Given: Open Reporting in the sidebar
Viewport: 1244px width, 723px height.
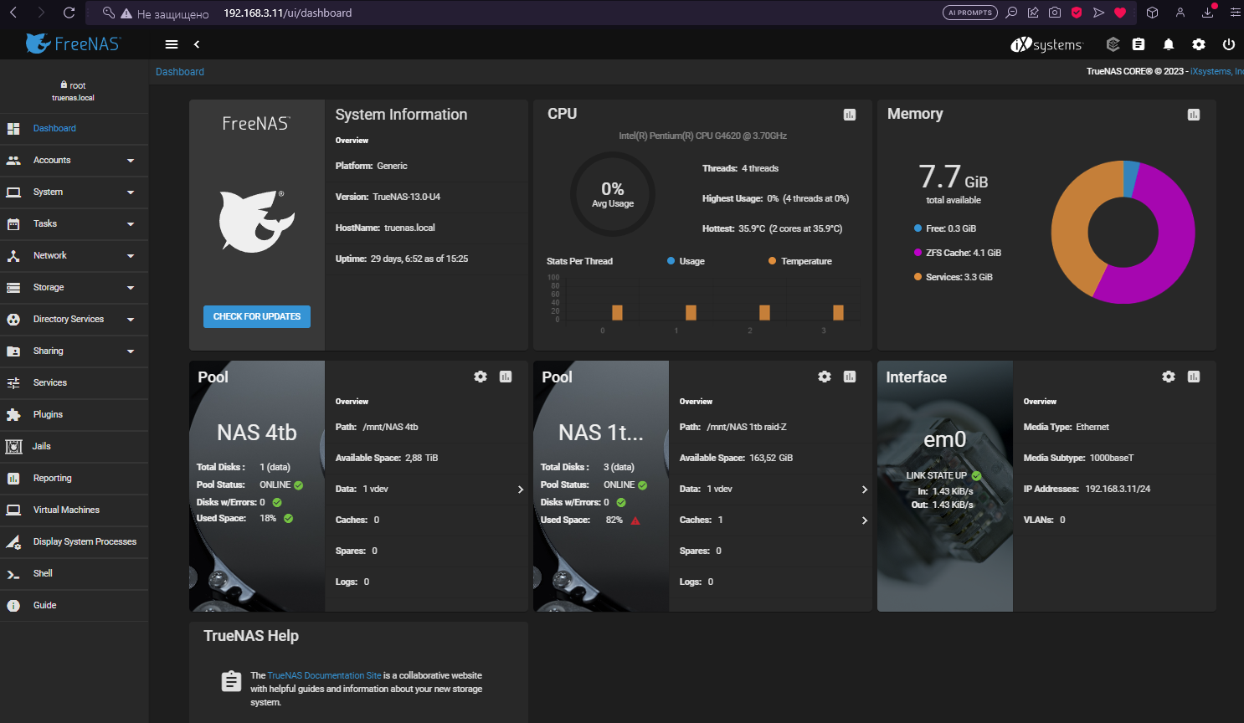Looking at the screenshot, I should pyautogui.click(x=75, y=479).
